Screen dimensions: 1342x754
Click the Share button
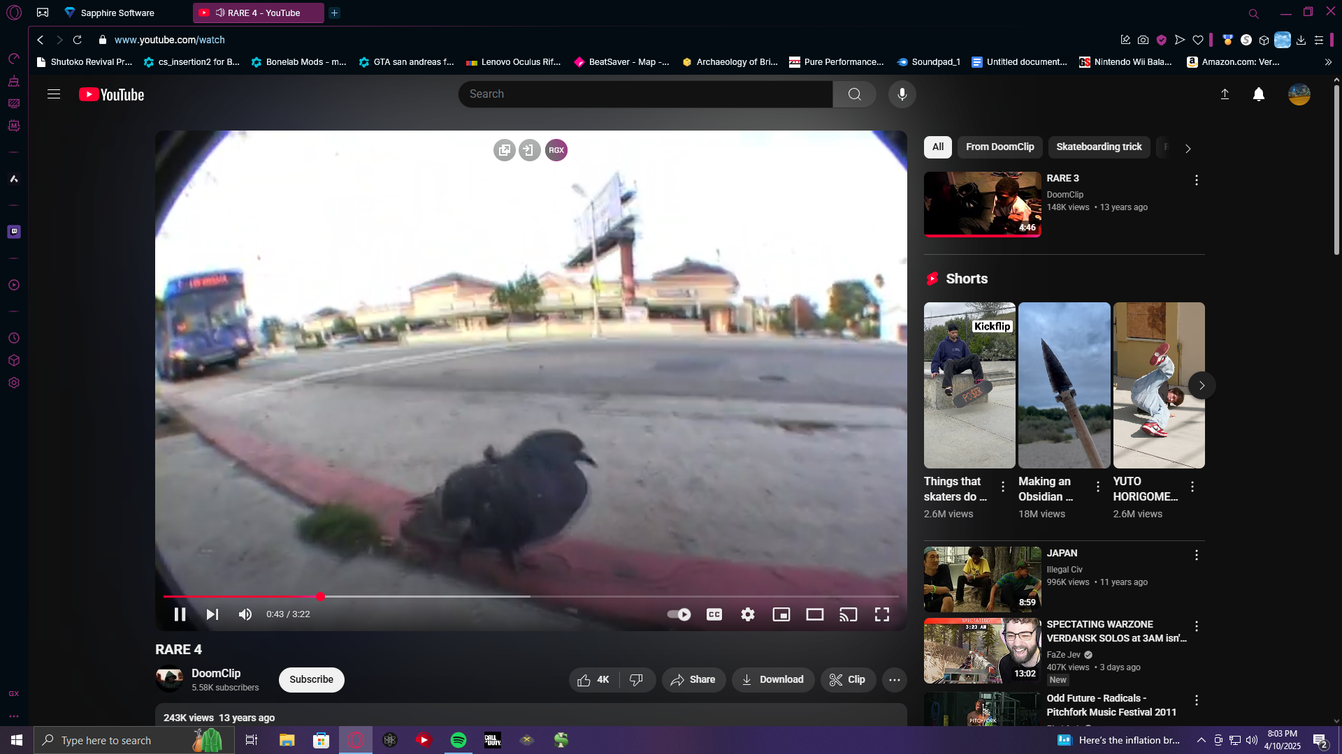(x=693, y=679)
